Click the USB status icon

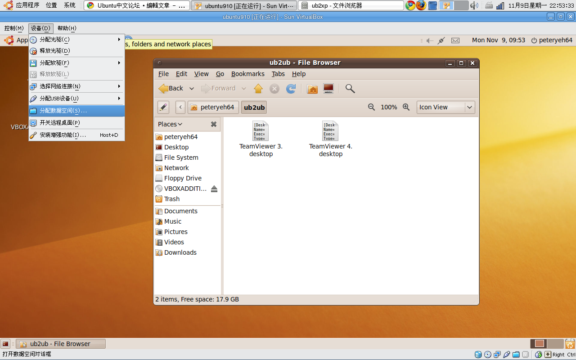coord(507,355)
